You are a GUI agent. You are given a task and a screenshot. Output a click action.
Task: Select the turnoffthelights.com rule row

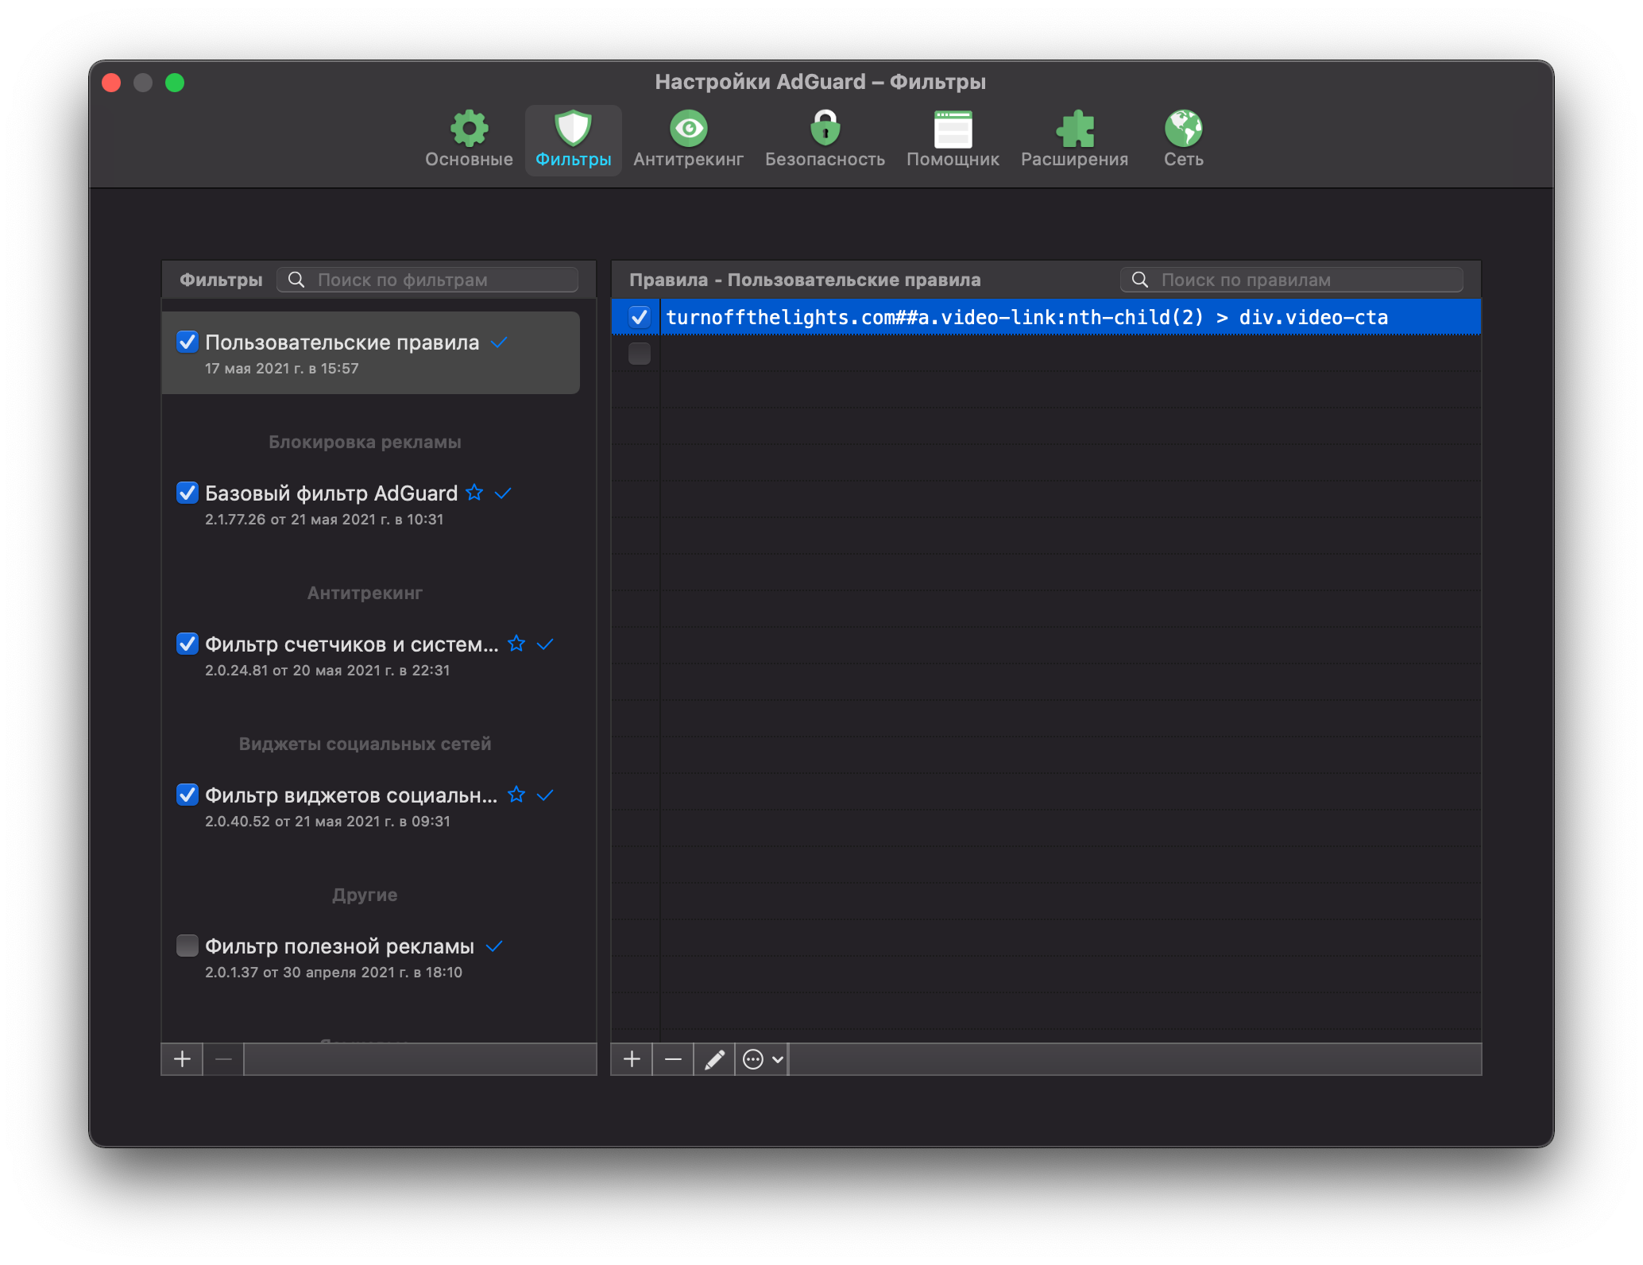pos(1046,317)
